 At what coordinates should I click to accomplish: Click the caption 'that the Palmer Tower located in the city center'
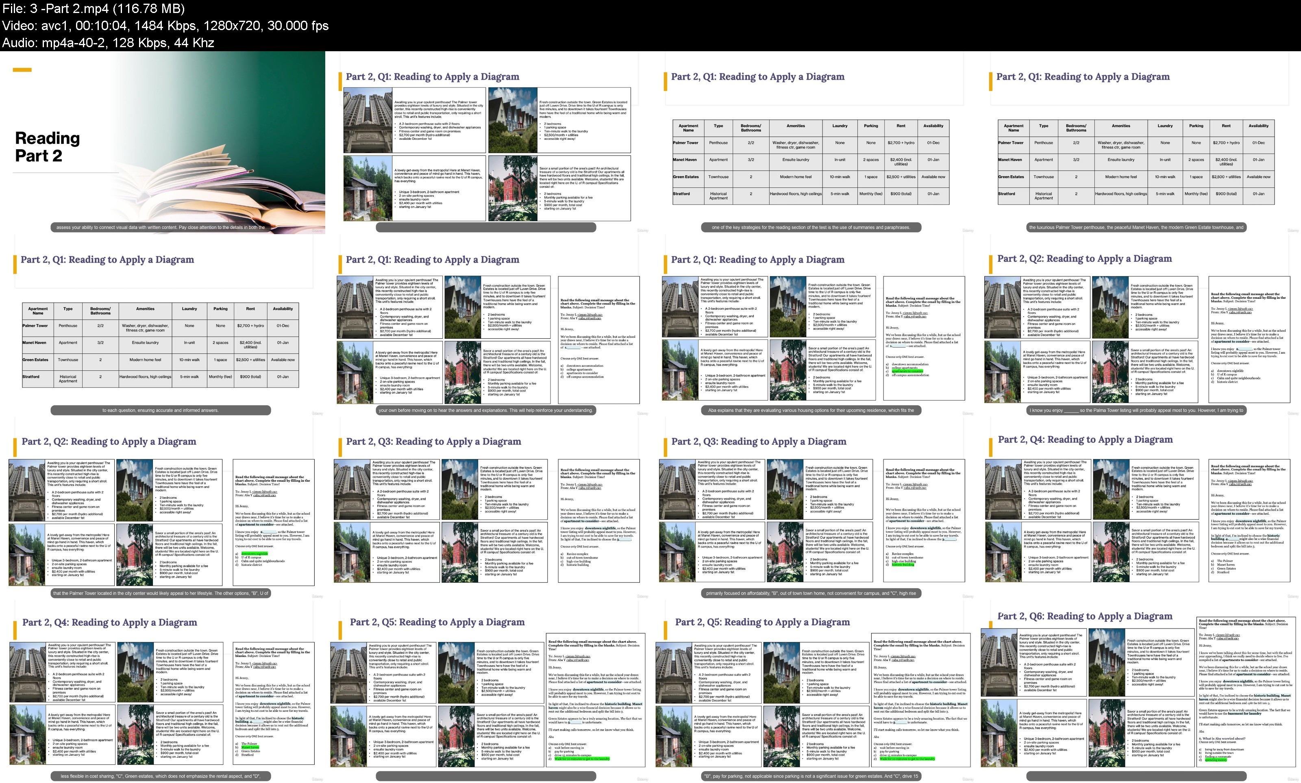[x=160, y=593]
